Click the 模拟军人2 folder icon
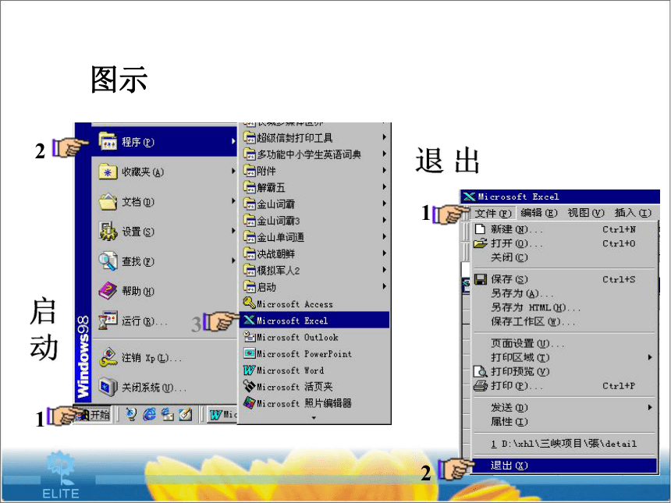 point(250,270)
